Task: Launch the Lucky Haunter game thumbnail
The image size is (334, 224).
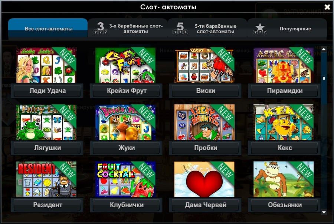Action: (x=204, y=122)
